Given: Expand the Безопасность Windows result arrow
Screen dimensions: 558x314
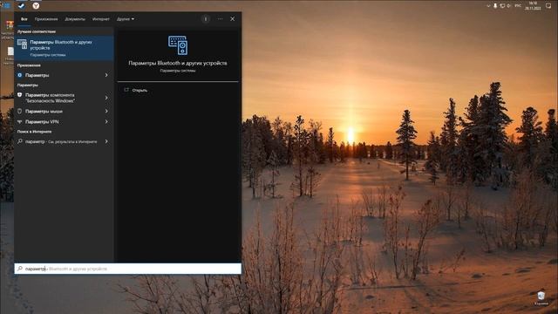Looking at the screenshot, I should click(106, 98).
